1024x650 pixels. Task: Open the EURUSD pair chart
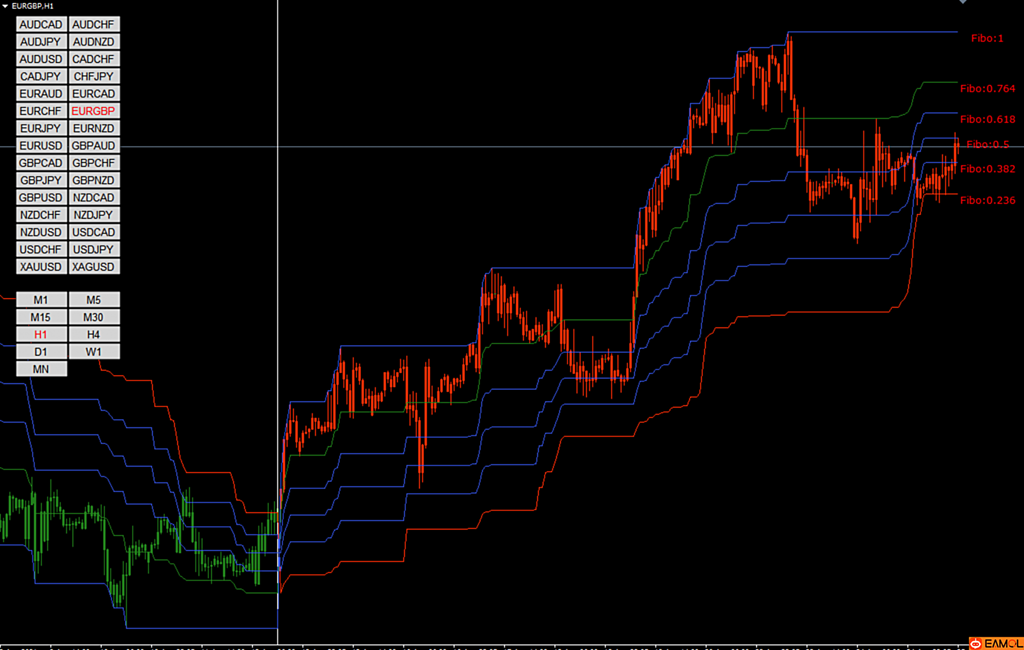pos(41,145)
